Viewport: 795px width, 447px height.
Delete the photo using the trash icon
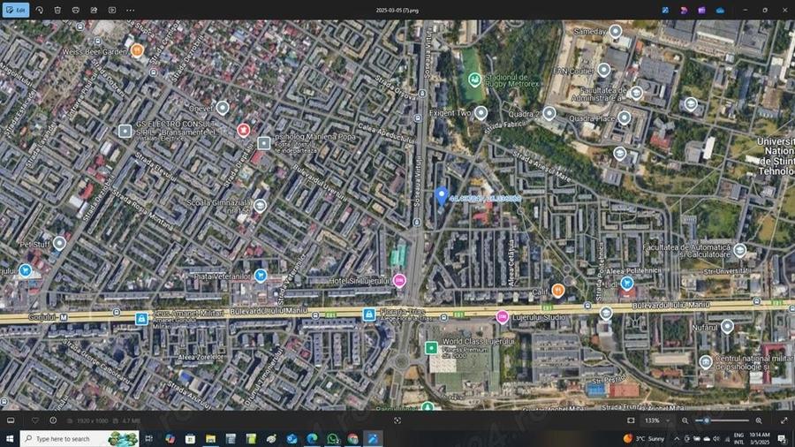(57, 10)
